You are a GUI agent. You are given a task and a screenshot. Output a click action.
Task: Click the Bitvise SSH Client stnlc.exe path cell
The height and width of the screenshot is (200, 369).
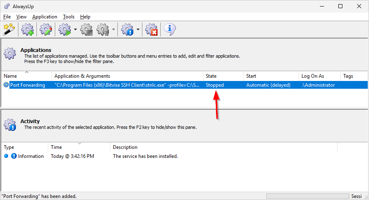pos(126,85)
